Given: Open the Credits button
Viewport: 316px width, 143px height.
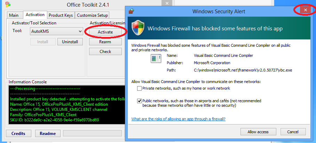Looking at the screenshot, I should pyautogui.click(x=18, y=134).
